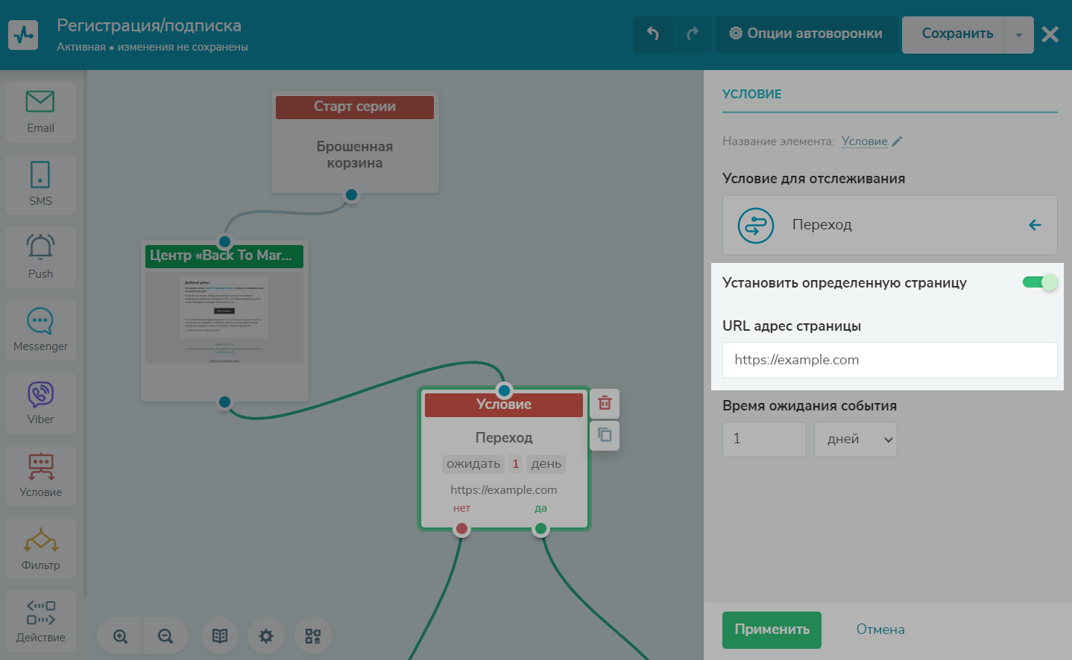Open the Переход condition selector
This screenshot has height=660, width=1072.
click(x=889, y=225)
